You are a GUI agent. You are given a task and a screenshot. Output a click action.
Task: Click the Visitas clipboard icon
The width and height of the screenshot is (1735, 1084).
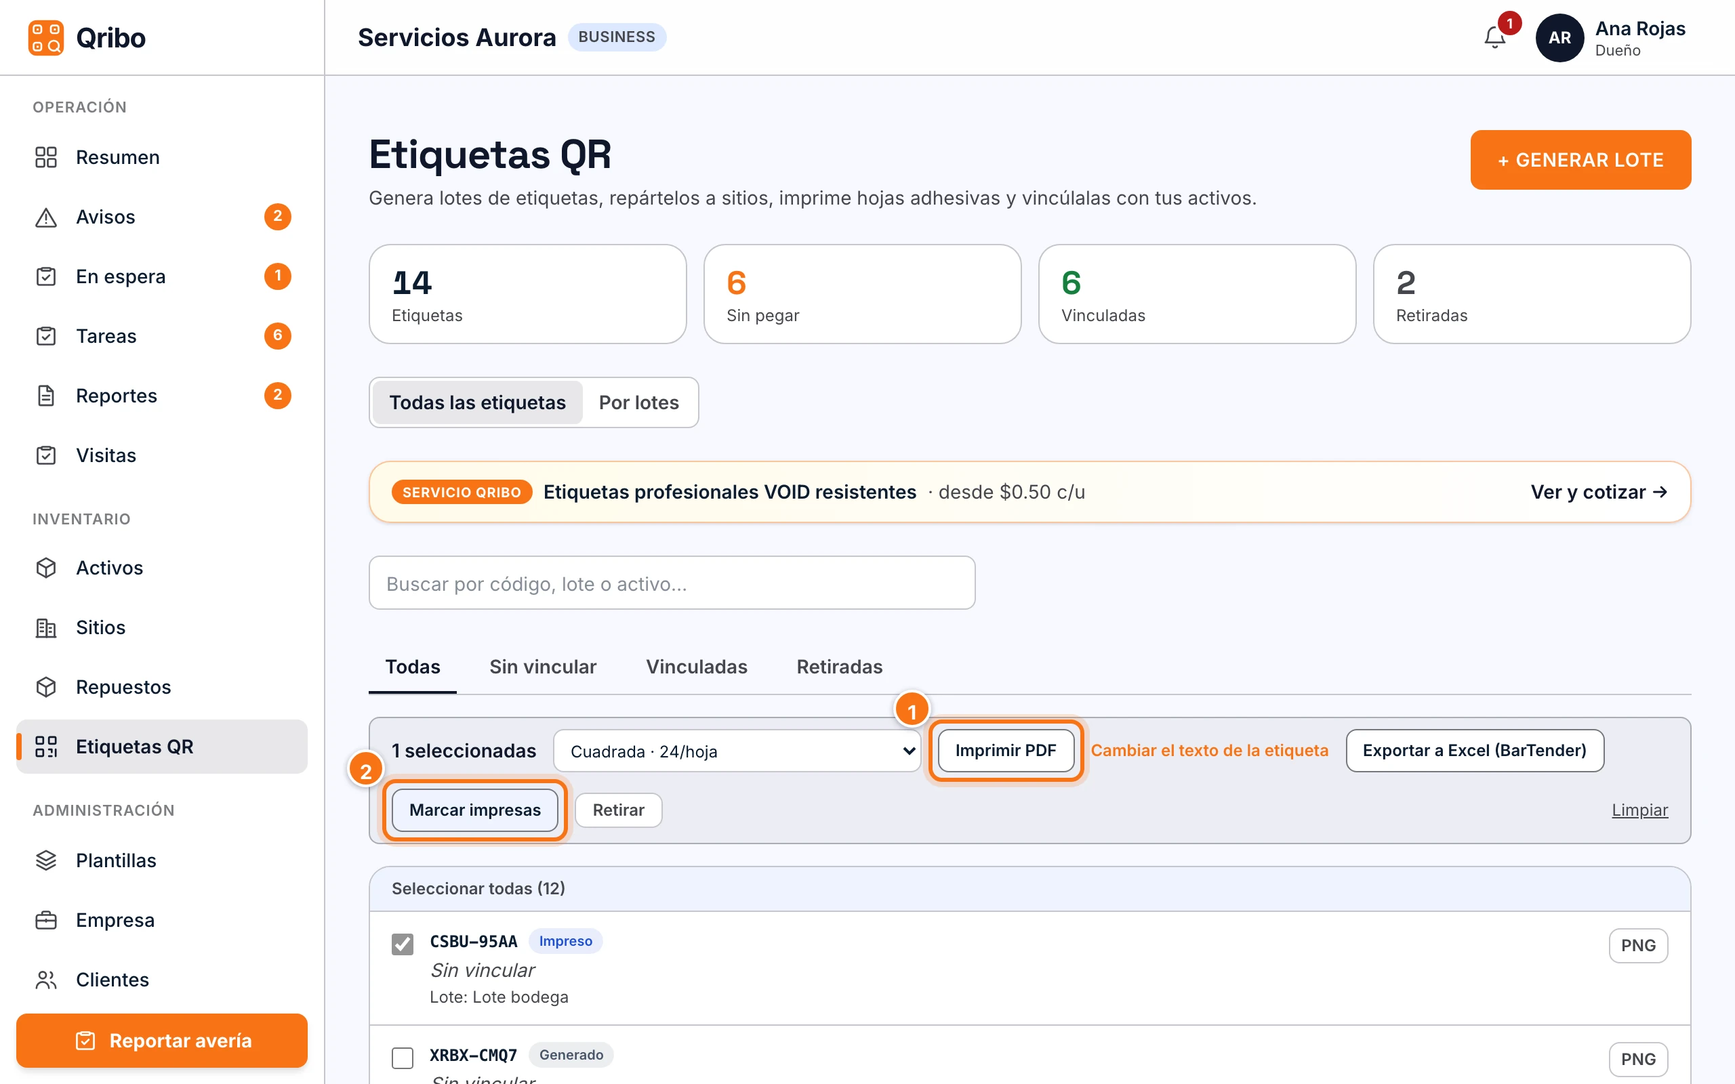pos(46,455)
